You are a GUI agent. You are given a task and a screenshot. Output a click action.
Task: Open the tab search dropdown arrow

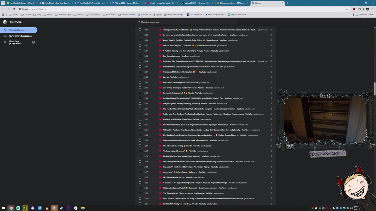(3, 3)
